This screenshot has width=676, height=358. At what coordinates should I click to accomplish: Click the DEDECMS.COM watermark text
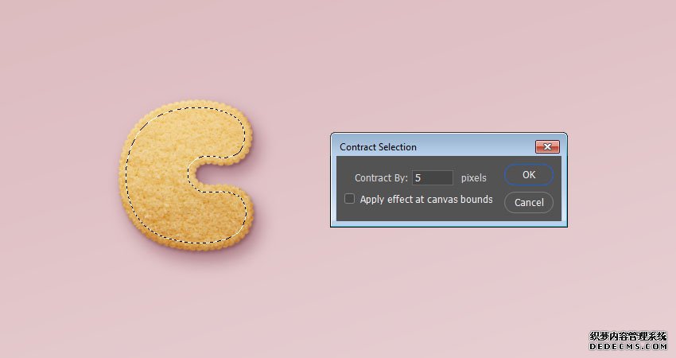627,346
